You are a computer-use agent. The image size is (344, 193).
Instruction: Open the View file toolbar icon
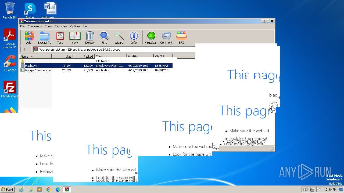(75, 38)
